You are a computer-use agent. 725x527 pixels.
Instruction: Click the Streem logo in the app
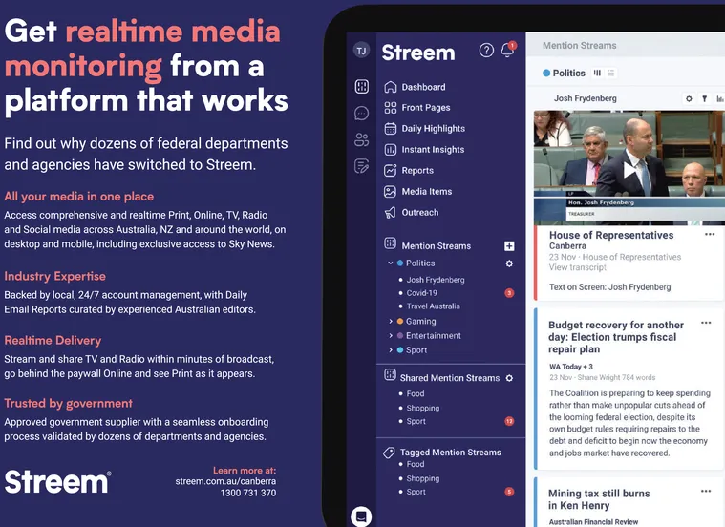[418, 53]
